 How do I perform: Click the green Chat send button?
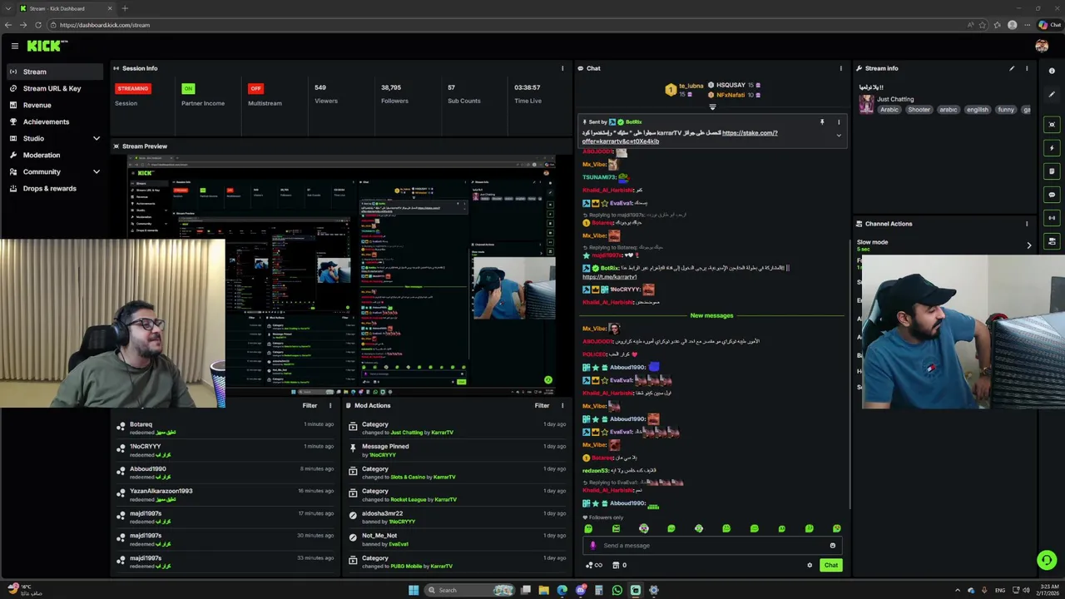point(831,566)
